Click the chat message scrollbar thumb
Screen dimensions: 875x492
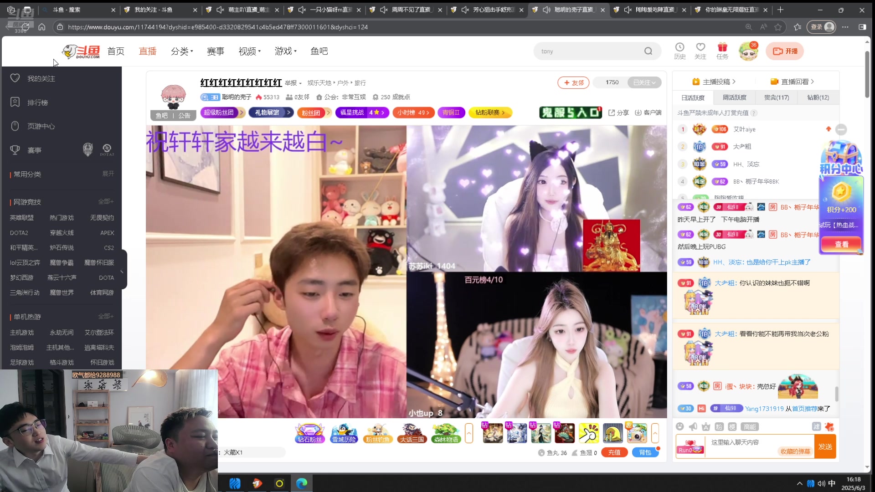point(836,394)
